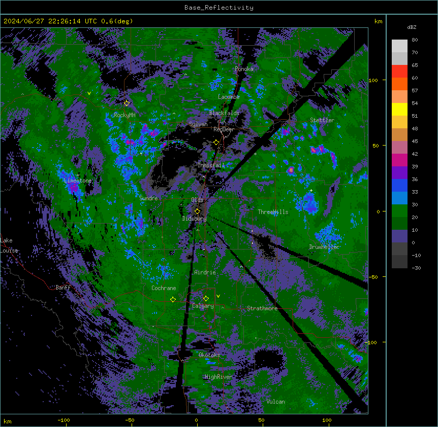Image resolution: width=438 pixels, height=427 pixels.
Task: Click the RedDeer city label
Action: coord(224,129)
